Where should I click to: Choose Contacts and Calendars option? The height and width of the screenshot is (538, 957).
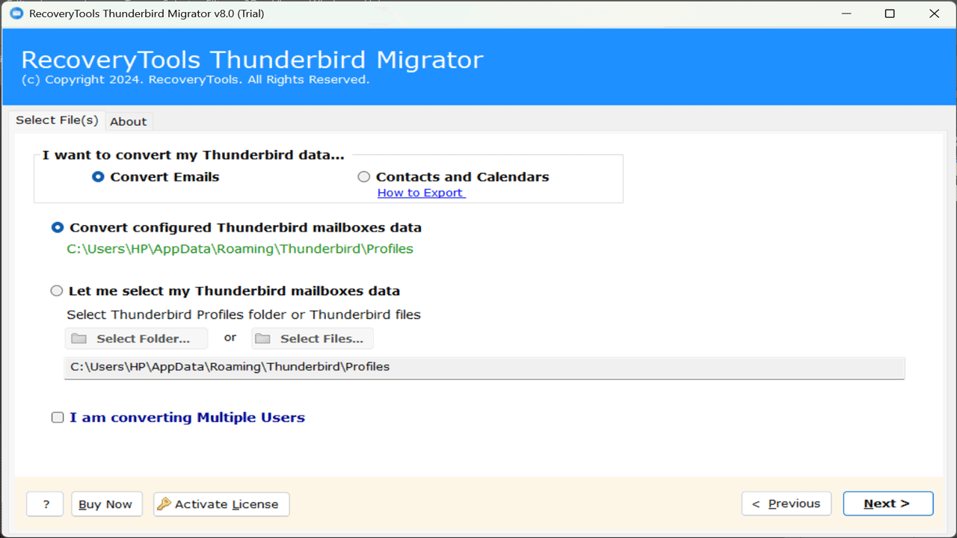(x=364, y=177)
